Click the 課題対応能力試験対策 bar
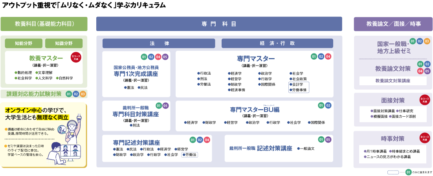 pos(34,94)
